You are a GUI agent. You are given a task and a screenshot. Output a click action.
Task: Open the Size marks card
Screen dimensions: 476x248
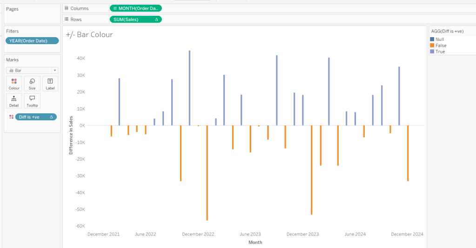click(x=32, y=84)
